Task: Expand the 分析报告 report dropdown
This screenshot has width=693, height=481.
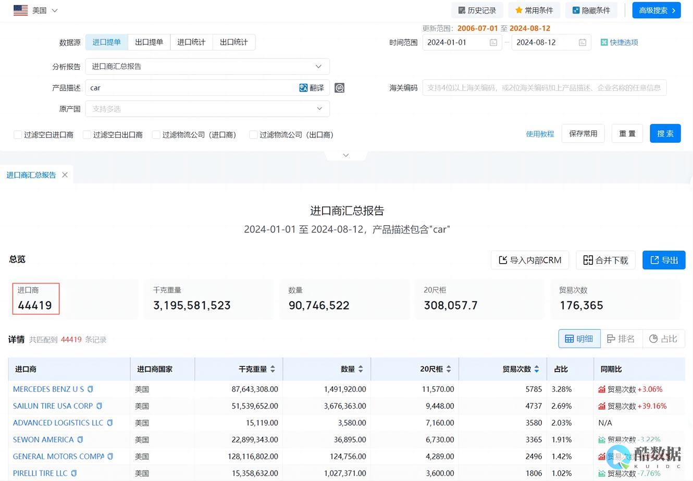Action: pos(207,66)
